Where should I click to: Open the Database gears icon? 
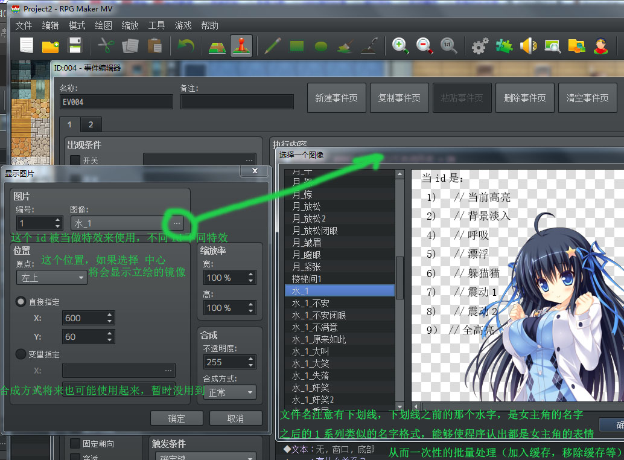(480, 46)
